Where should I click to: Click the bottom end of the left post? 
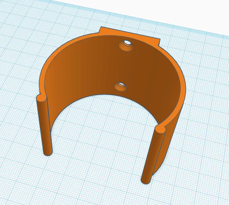[47, 153]
